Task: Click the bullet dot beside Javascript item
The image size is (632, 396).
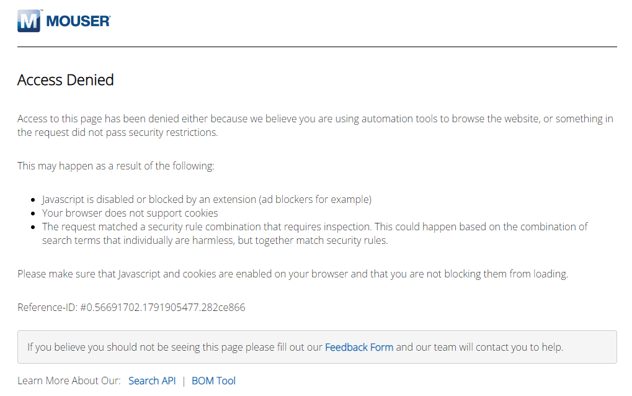Action: click(33, 200)
